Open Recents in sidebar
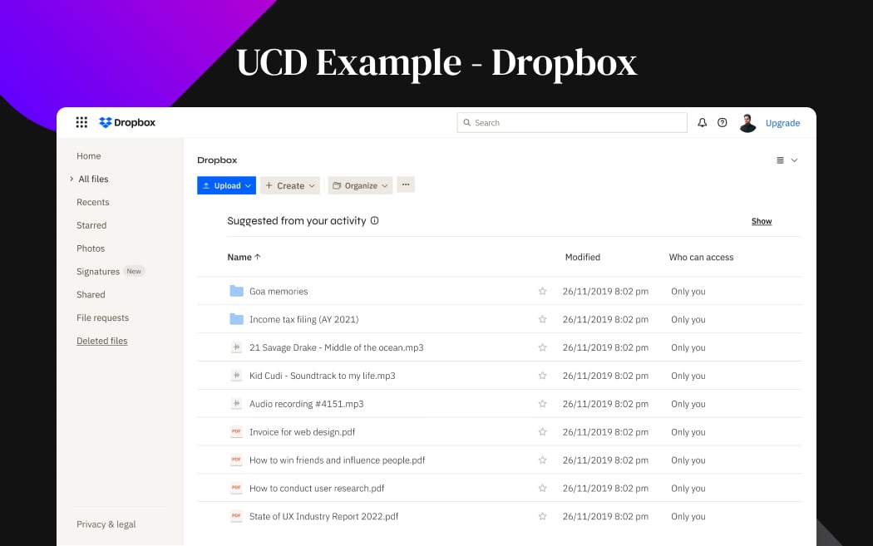Viewport: 873px width, 546px height. click(92, 202)
